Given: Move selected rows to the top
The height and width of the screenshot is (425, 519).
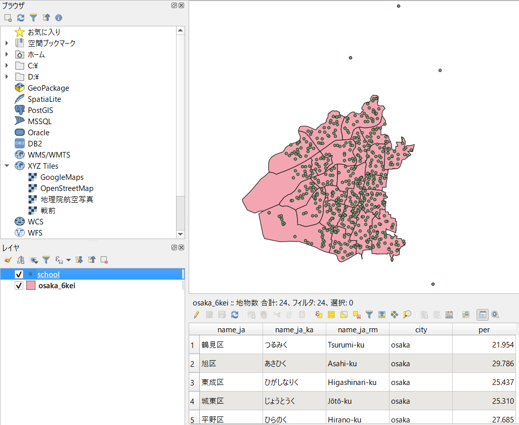Looking at the screenshot, I should (x=382, y=315).
